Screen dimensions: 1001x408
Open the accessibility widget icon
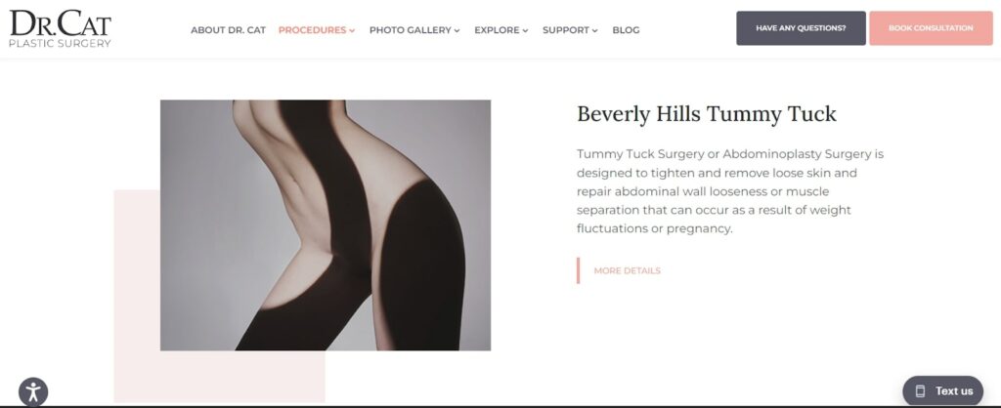point(33,391)
